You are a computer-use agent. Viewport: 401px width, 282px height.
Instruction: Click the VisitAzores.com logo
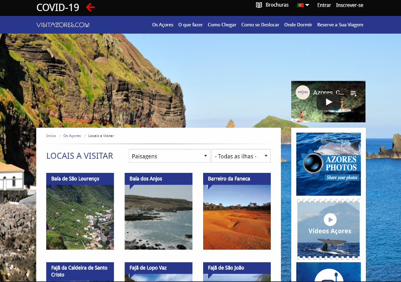tap(63, 25)
